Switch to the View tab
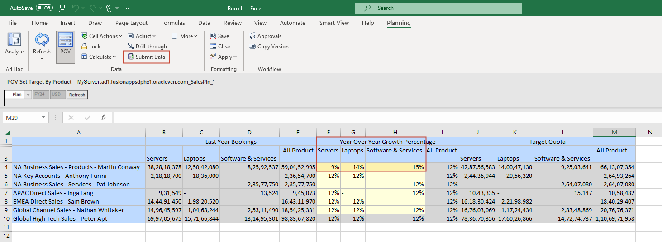Viewport: 662px width, 242px height. click(260, 23)
